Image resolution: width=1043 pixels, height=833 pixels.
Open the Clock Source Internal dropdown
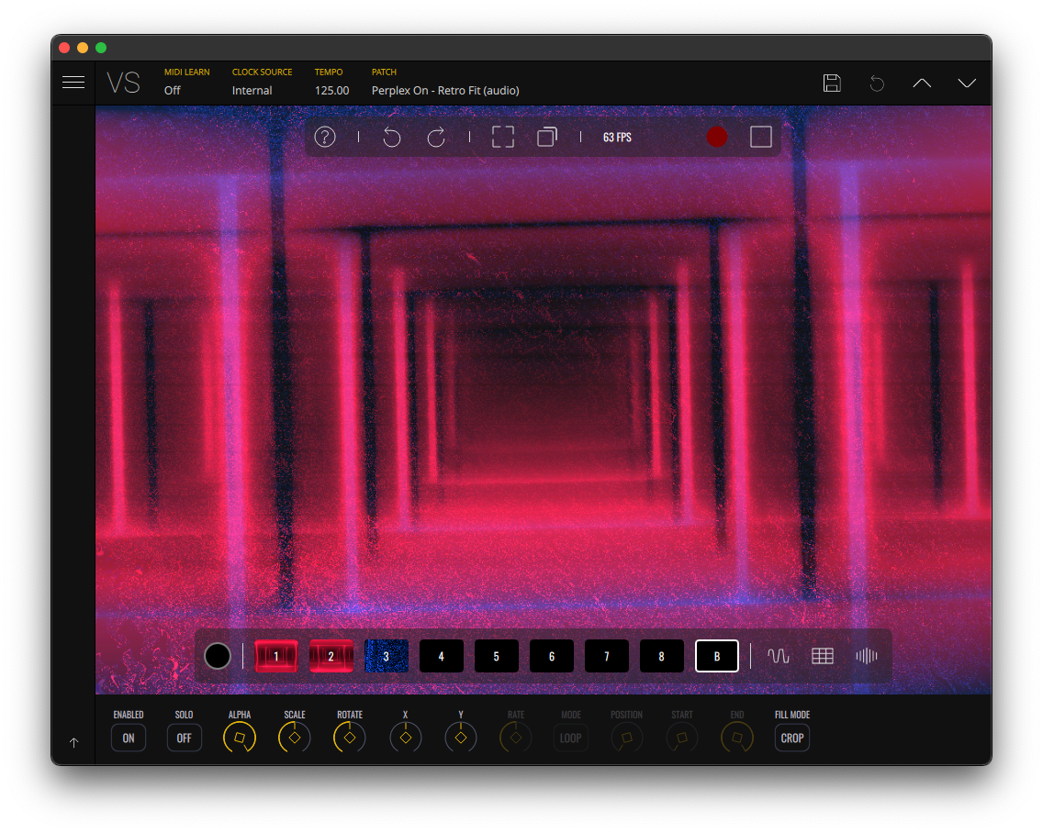(x=252, y=90)
